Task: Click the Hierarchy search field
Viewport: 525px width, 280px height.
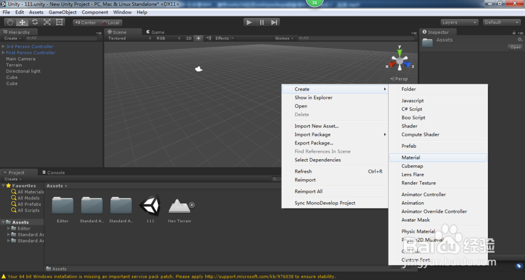Action: [61, 38]
